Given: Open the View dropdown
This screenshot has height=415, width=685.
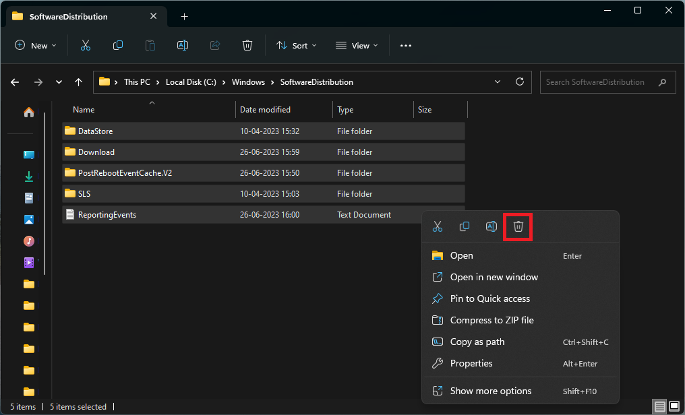Looking at the screenshot, I should pyautogui.click(x=356, y=45).
